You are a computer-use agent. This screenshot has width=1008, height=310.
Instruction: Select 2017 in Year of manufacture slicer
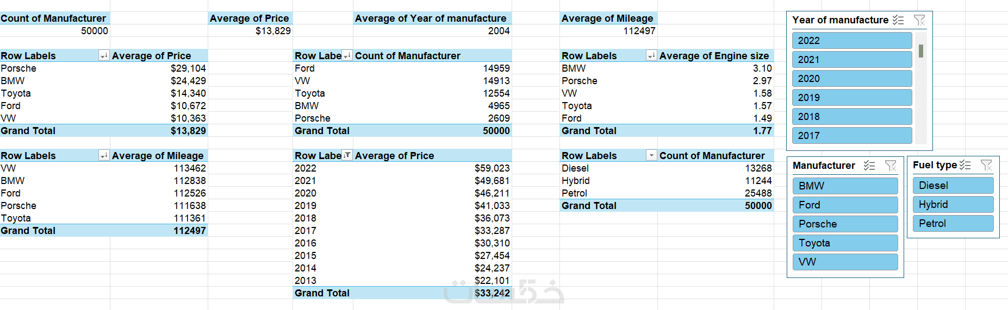(852, 136)
